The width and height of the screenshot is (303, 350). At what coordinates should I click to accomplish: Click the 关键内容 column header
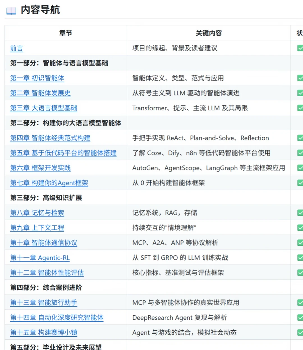coord(209,33)
